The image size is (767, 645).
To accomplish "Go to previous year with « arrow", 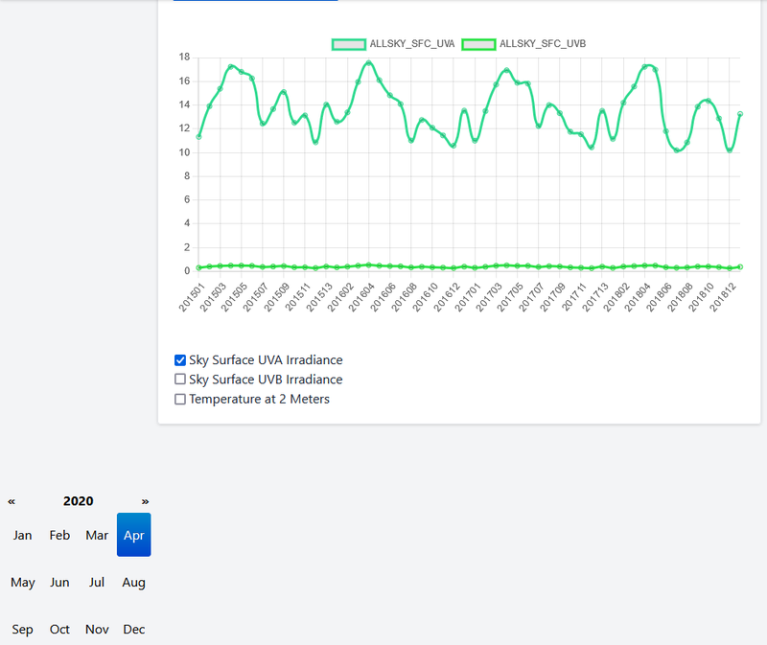I will point(12,501).
